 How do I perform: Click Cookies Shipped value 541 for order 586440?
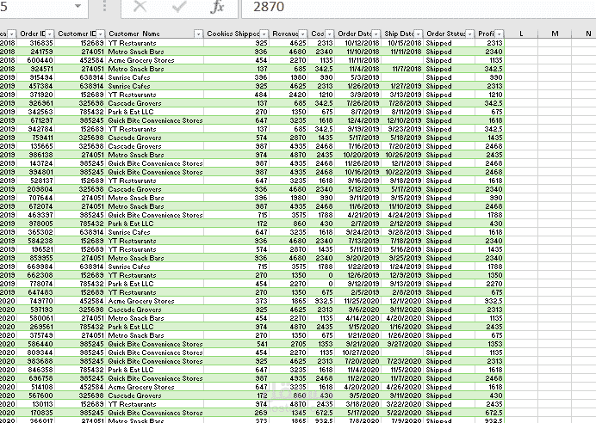point(236,344)
